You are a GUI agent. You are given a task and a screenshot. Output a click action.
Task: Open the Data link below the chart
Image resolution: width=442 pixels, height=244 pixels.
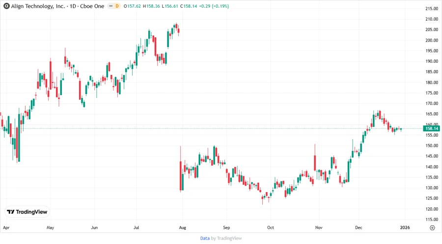pos(205,239)
